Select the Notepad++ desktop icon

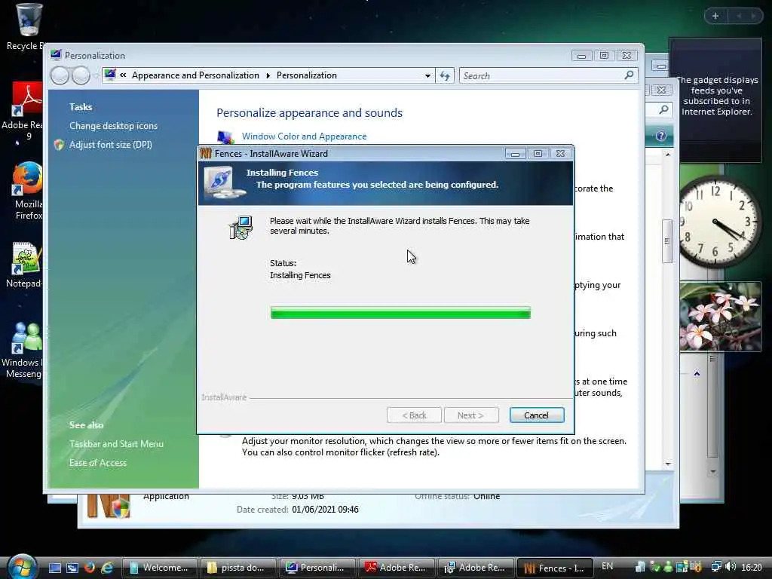point(25,265)
